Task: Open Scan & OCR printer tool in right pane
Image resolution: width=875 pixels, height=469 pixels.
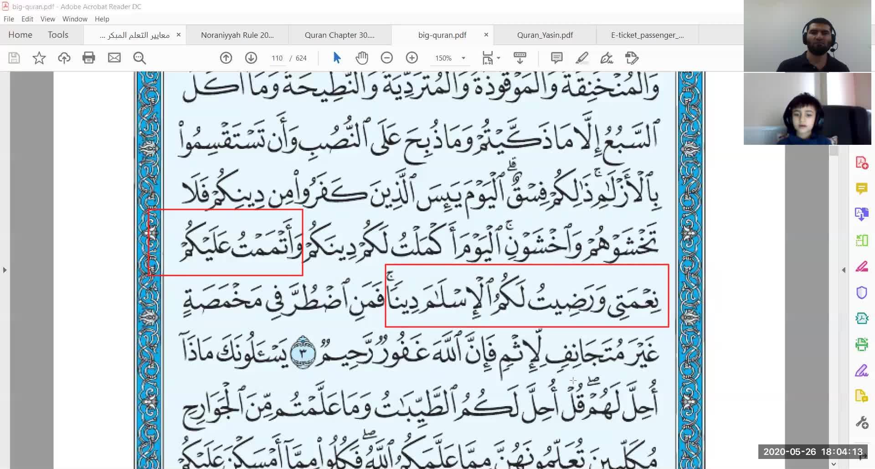Action: [861, 344]
